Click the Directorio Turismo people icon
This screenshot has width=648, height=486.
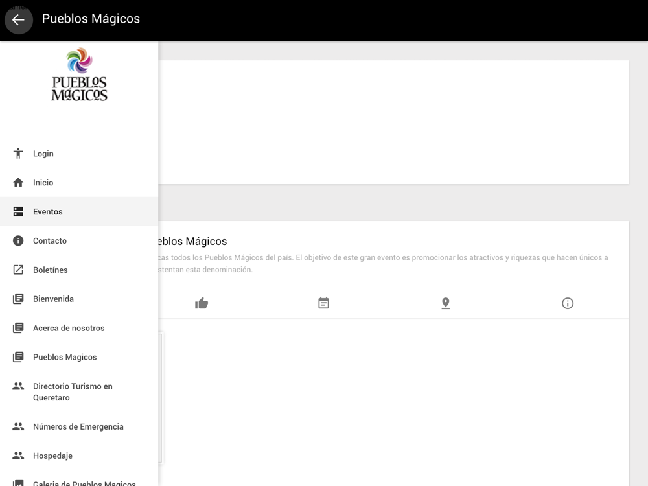(x=18, y=386)
